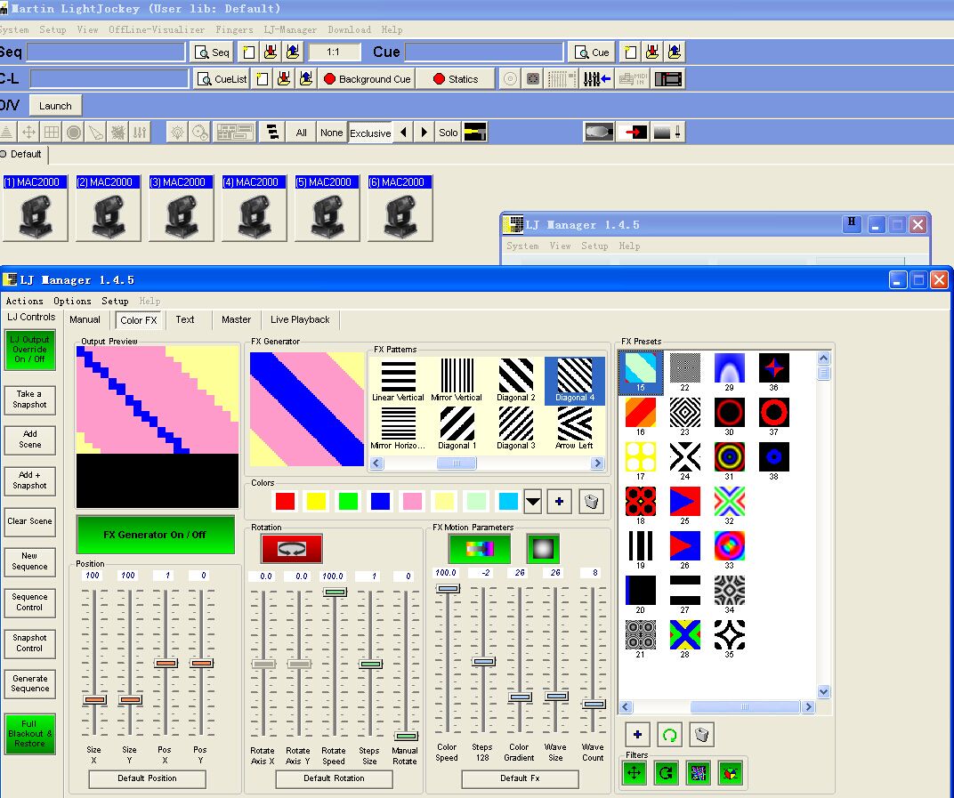Screen dimensions: 954x798
Task: Click FX Presets scroll up arrow
Action: [824, 359]
